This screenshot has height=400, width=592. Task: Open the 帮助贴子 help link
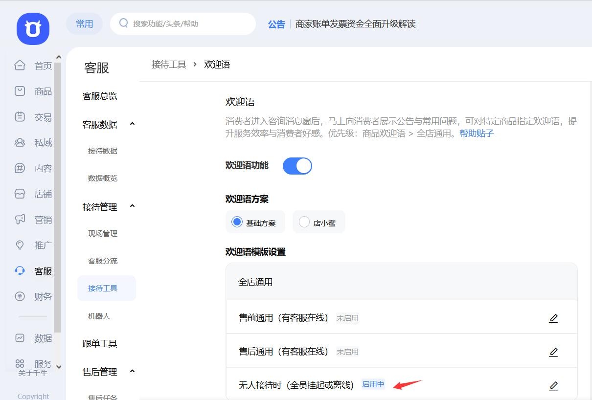coord(477,133)
